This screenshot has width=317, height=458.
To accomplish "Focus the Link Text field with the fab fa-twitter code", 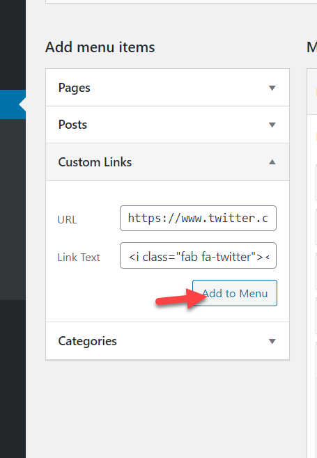I will point(198,255).
